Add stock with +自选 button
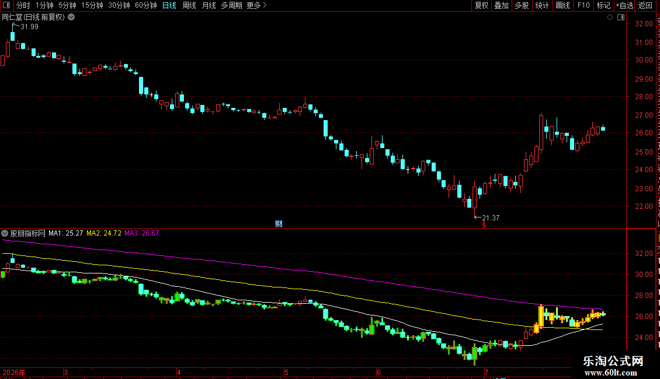This screenshot has width=660, height=379. (624, 5)
